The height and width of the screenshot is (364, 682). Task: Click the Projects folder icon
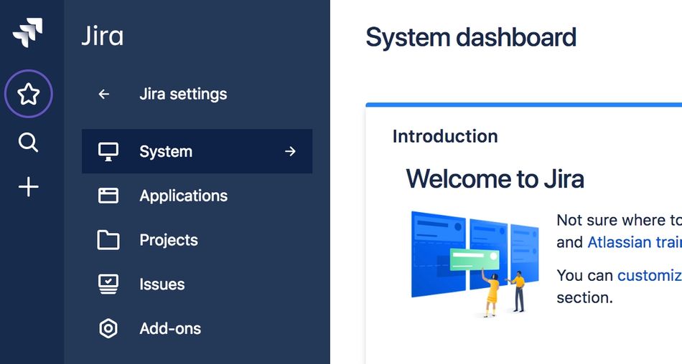108,240
